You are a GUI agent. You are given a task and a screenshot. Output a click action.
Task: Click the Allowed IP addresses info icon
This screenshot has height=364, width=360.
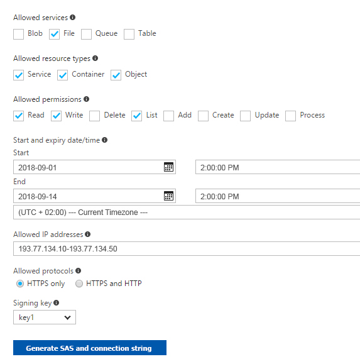coord(88,234)
